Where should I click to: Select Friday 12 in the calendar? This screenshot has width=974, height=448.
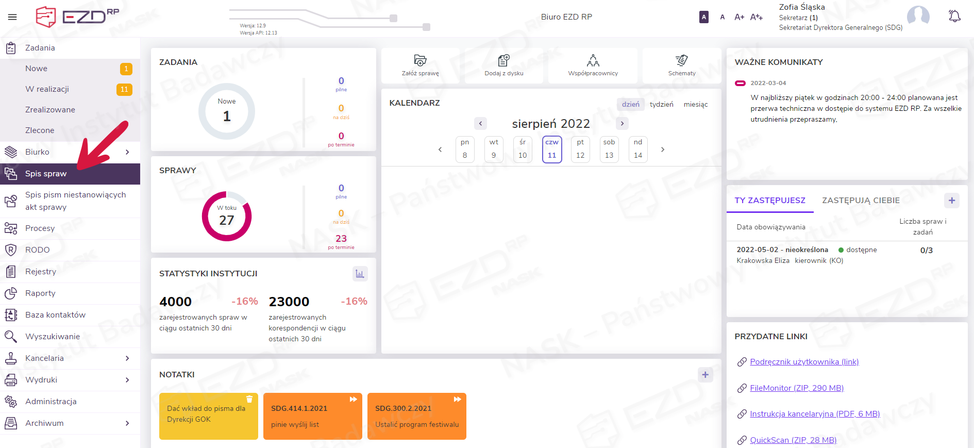(x=580, y=149)
